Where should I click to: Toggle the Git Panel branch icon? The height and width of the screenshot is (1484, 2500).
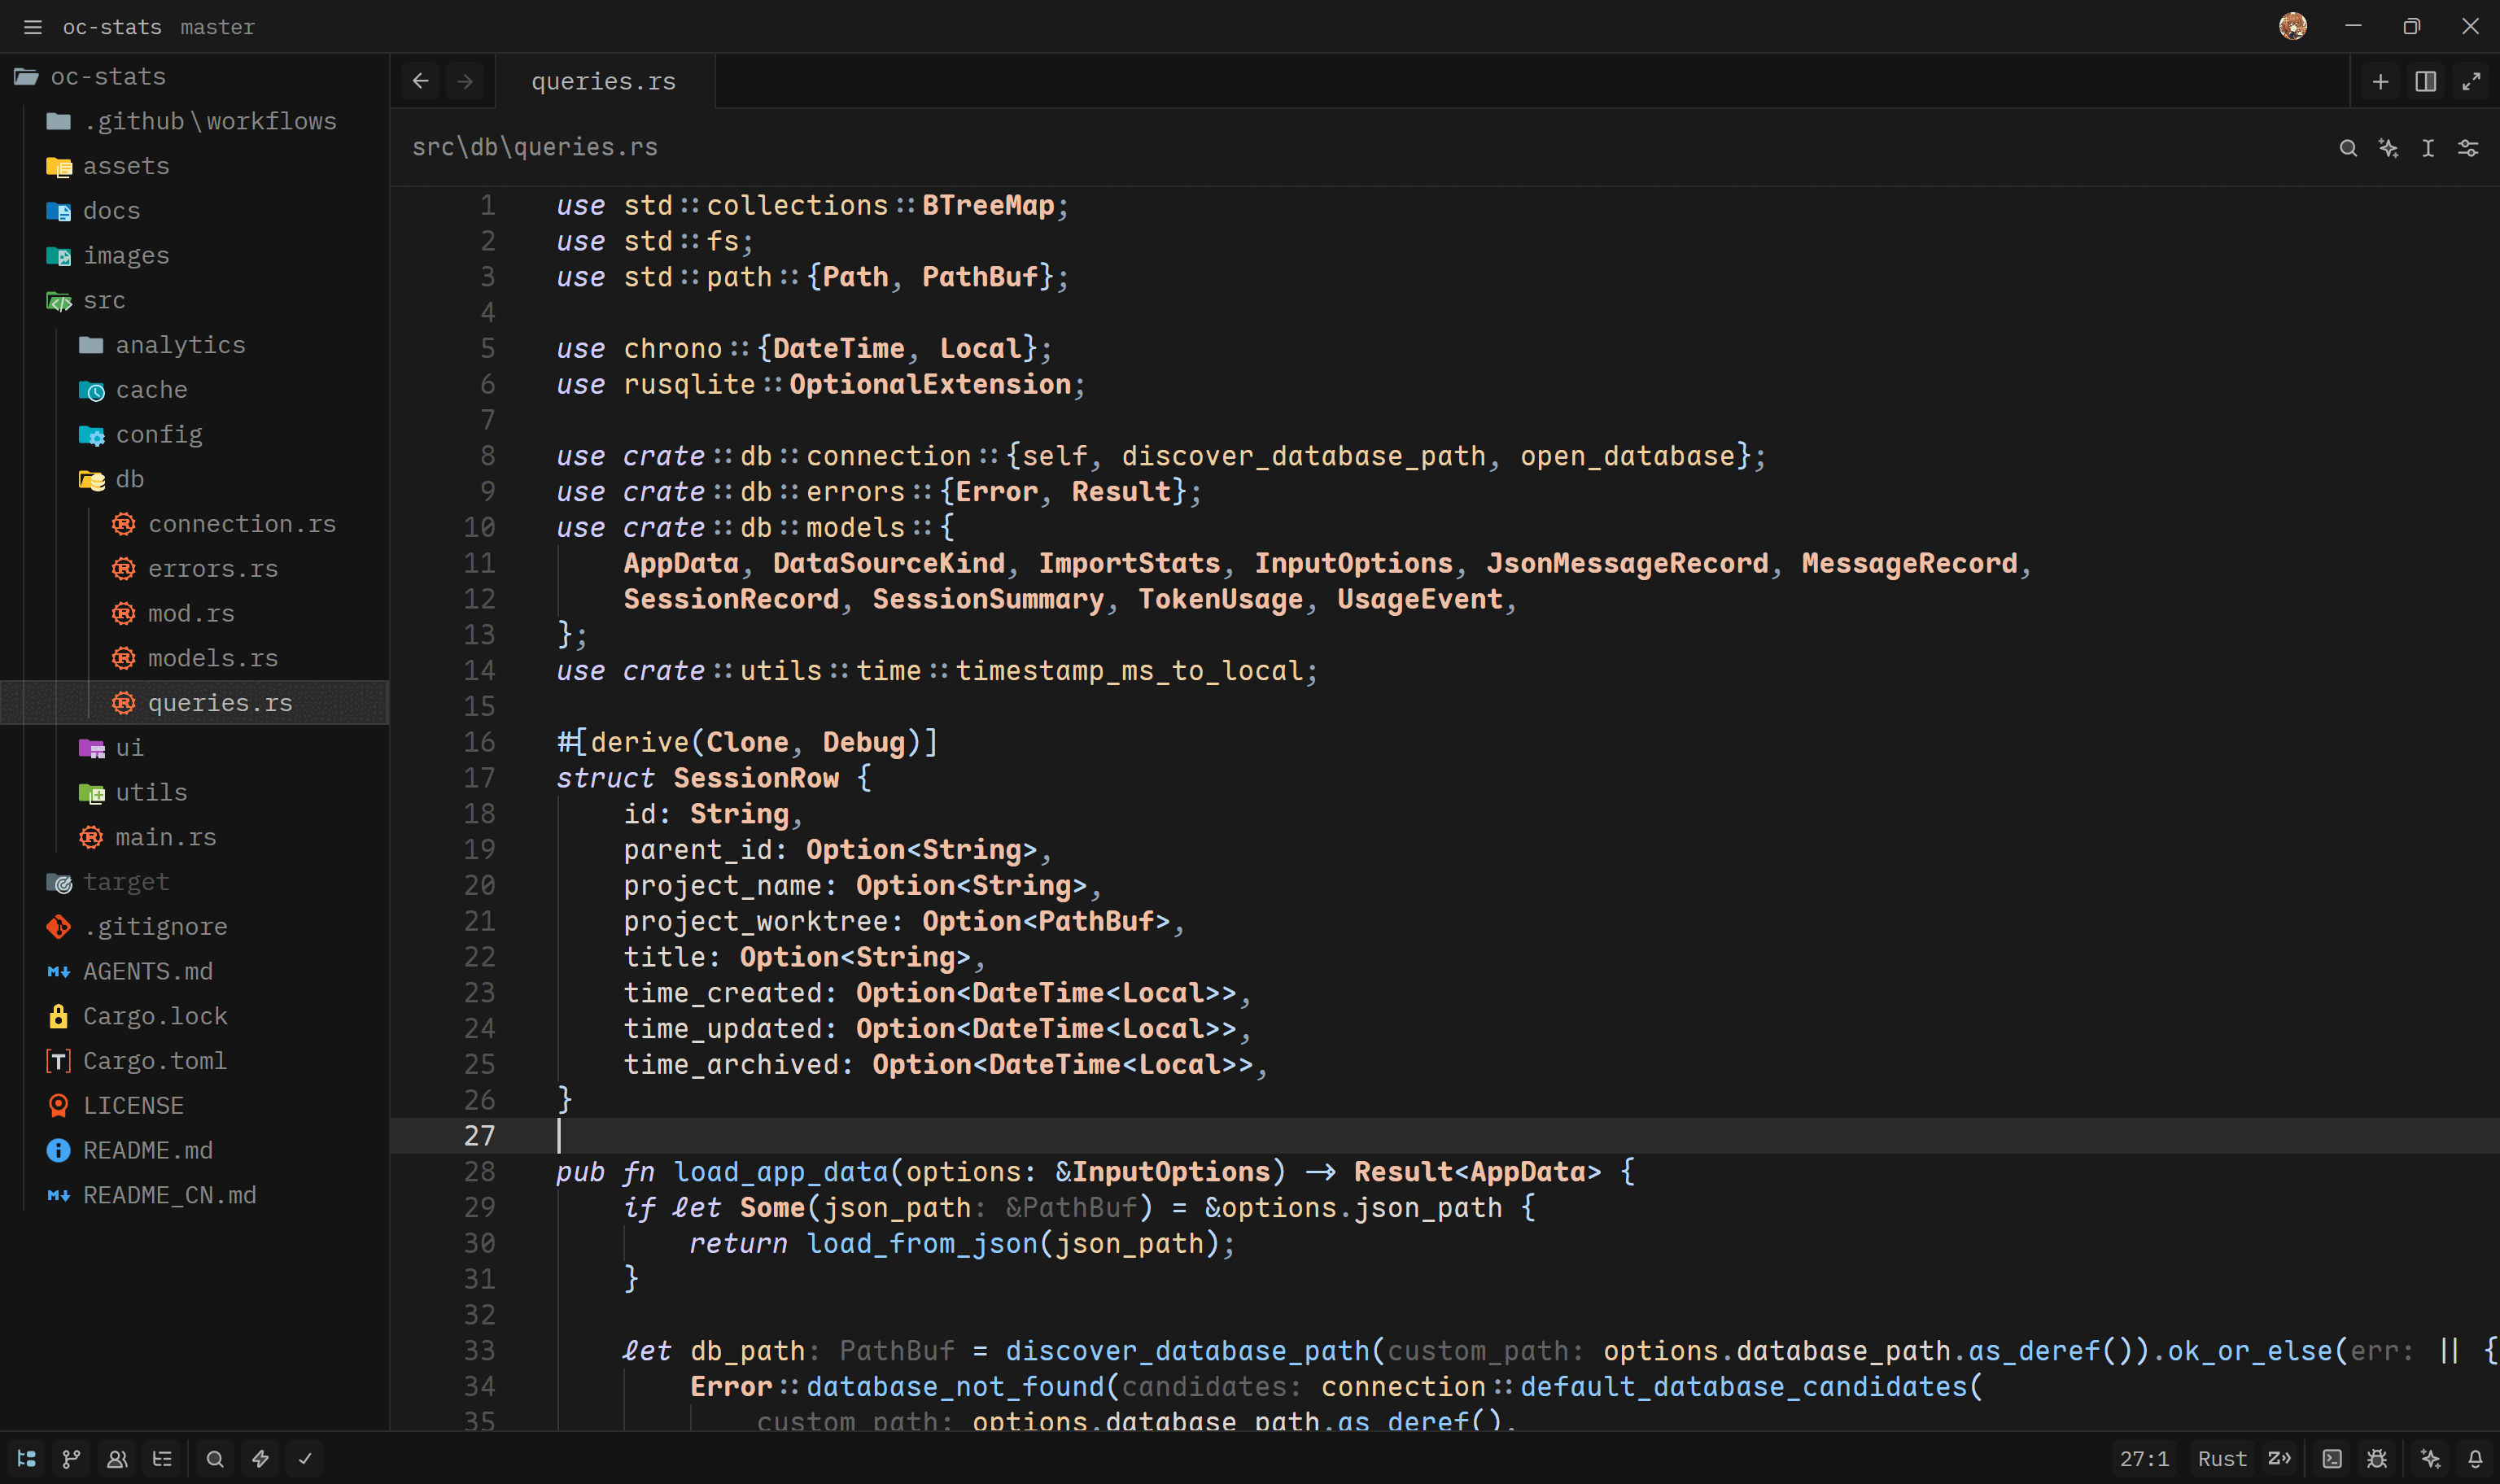(x=71, y=1459)
